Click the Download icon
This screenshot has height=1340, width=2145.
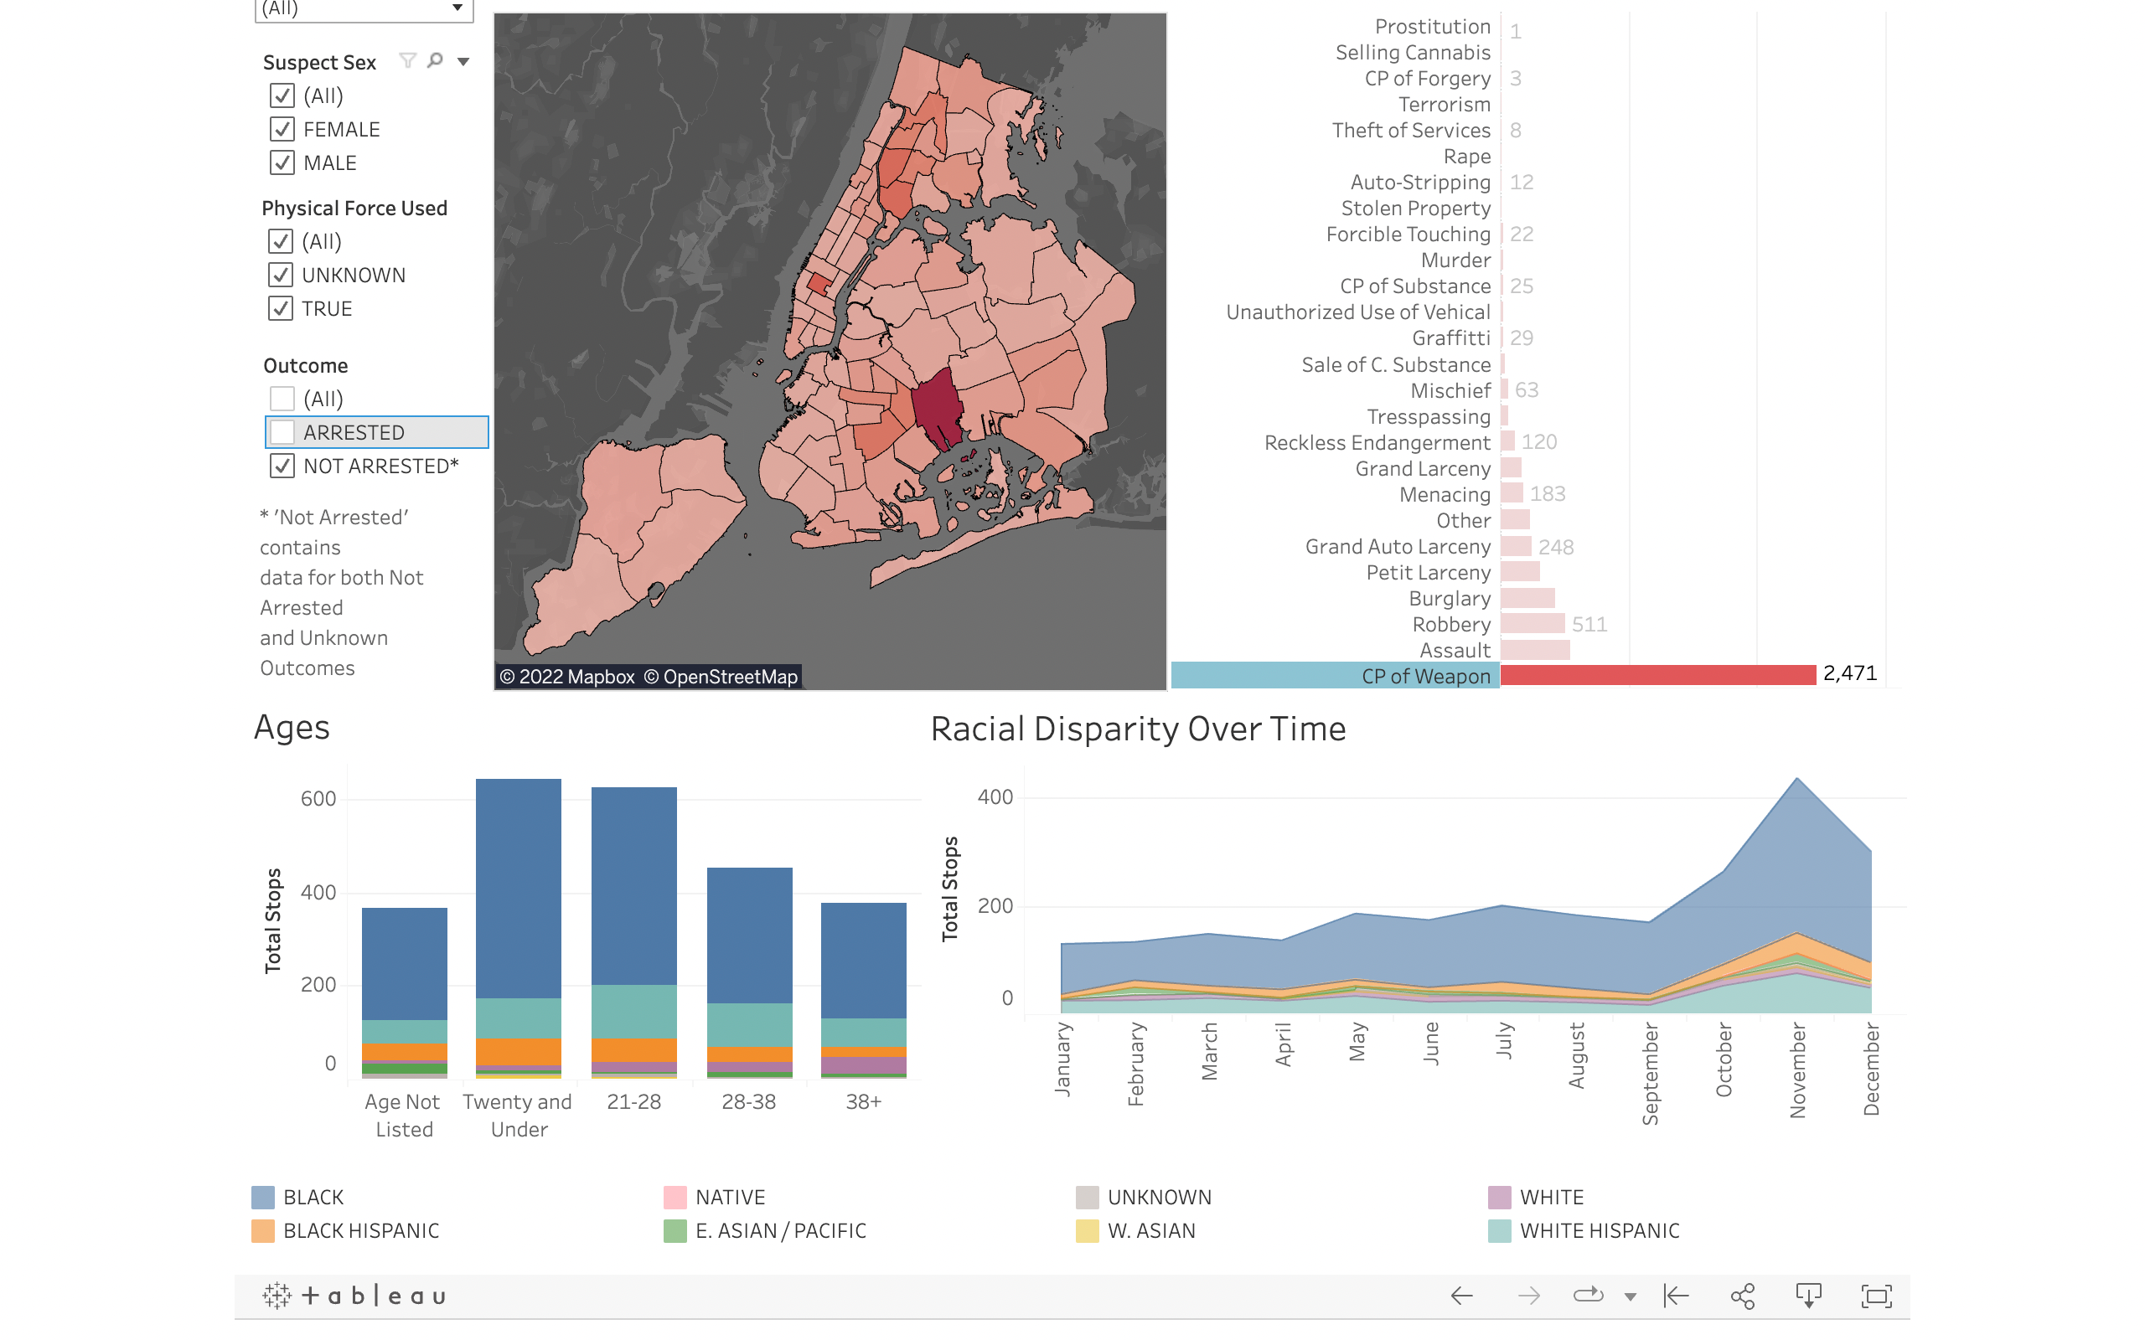pos(1808,1296)
